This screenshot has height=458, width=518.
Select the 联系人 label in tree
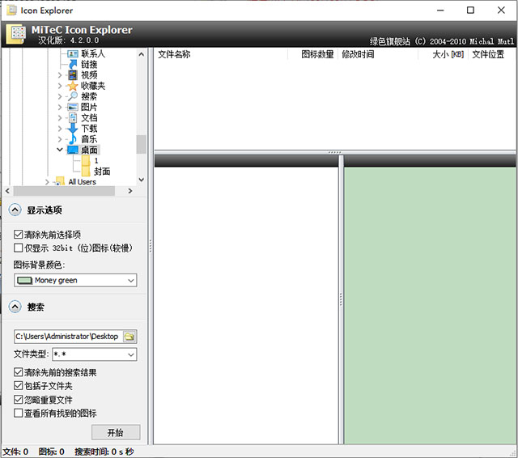click(x=93, y=53)
